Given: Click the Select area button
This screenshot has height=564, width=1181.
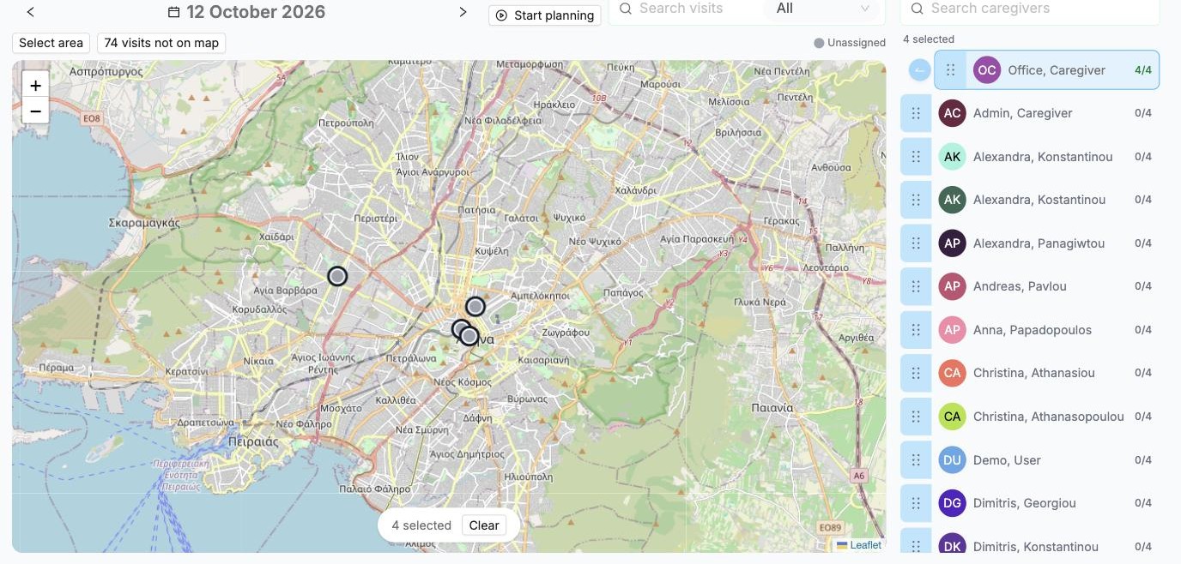Looking at the screenshot, I should tap(51, 43).
